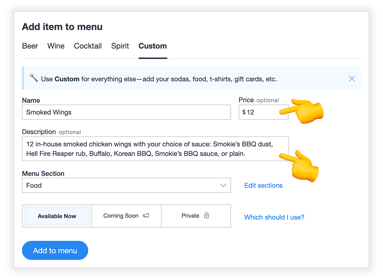The width and height of the screenshot is (383, 278).
Task: Click the chevron beside Food
Action: coord(223,185)
